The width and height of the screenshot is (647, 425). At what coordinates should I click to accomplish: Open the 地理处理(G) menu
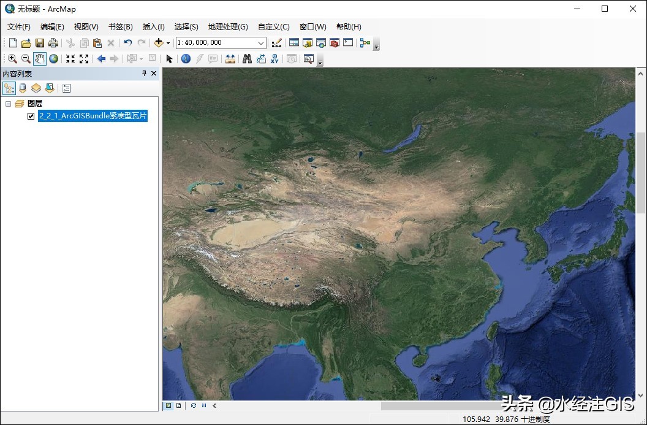[x=227, y=26]
